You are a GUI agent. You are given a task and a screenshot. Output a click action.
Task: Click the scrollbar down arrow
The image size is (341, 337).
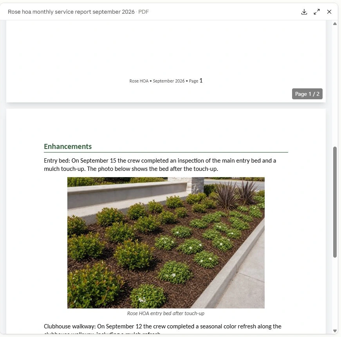[x=335, y=331]
